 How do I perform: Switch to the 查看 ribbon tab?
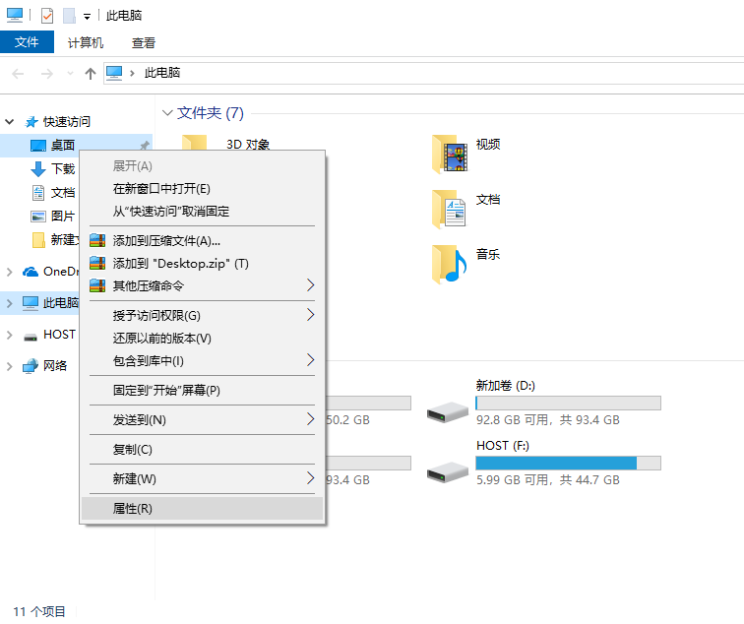pyautogui.click(x=144, y=43)
